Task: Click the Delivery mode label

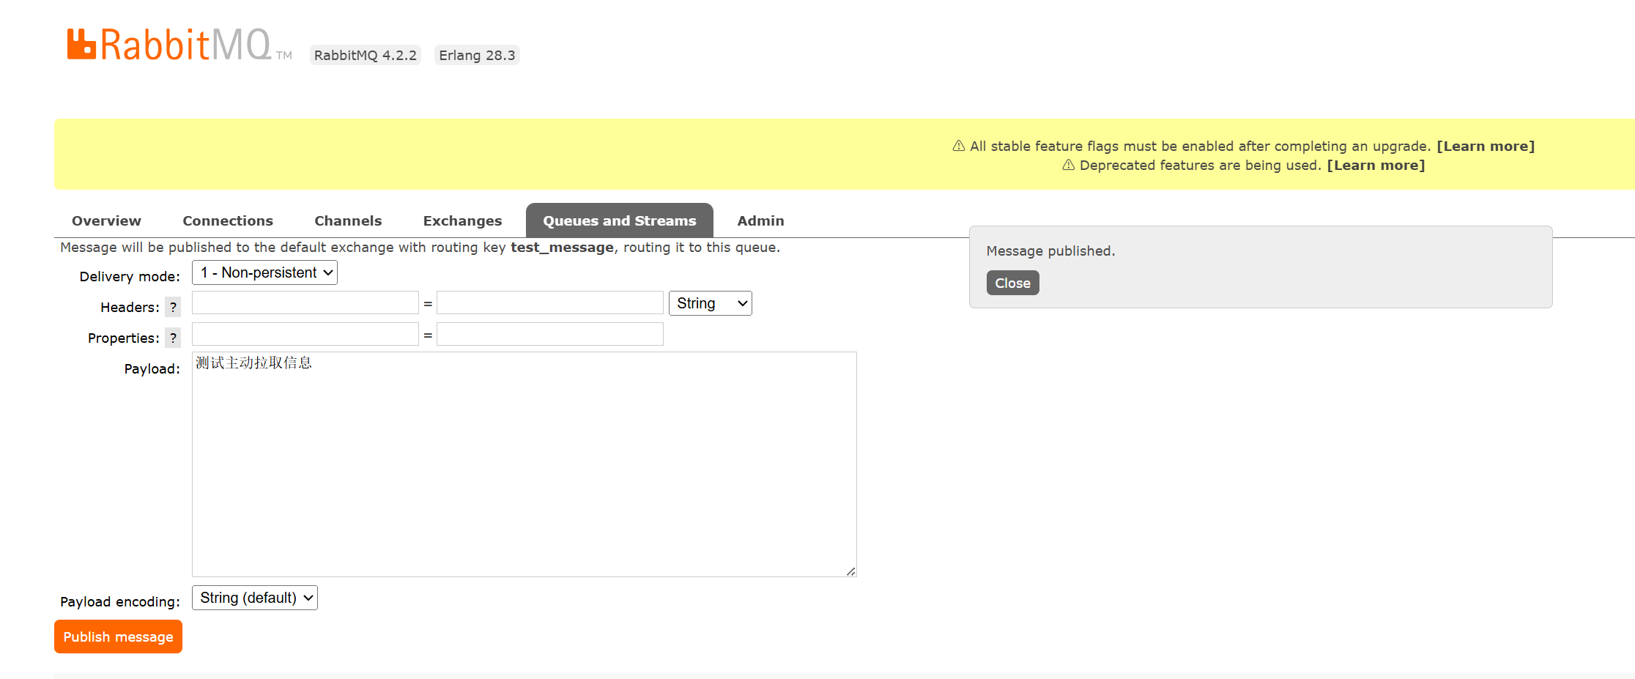Action: (x=130, y=276)
